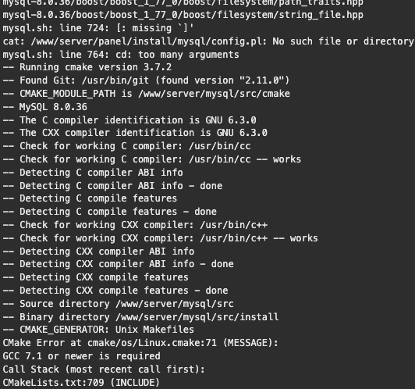Click 'Detecting C compile features - done' line
Viewport: 415px width, 389px height.
click(x=109, y=212)
